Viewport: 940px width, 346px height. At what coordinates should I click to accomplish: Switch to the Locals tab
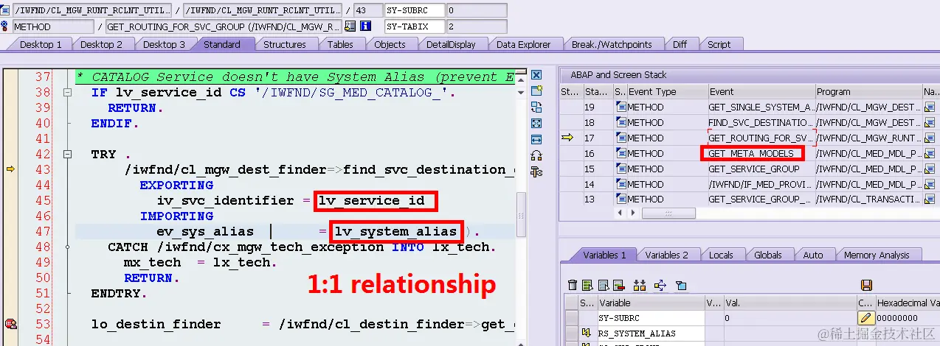tap(721, 255)
